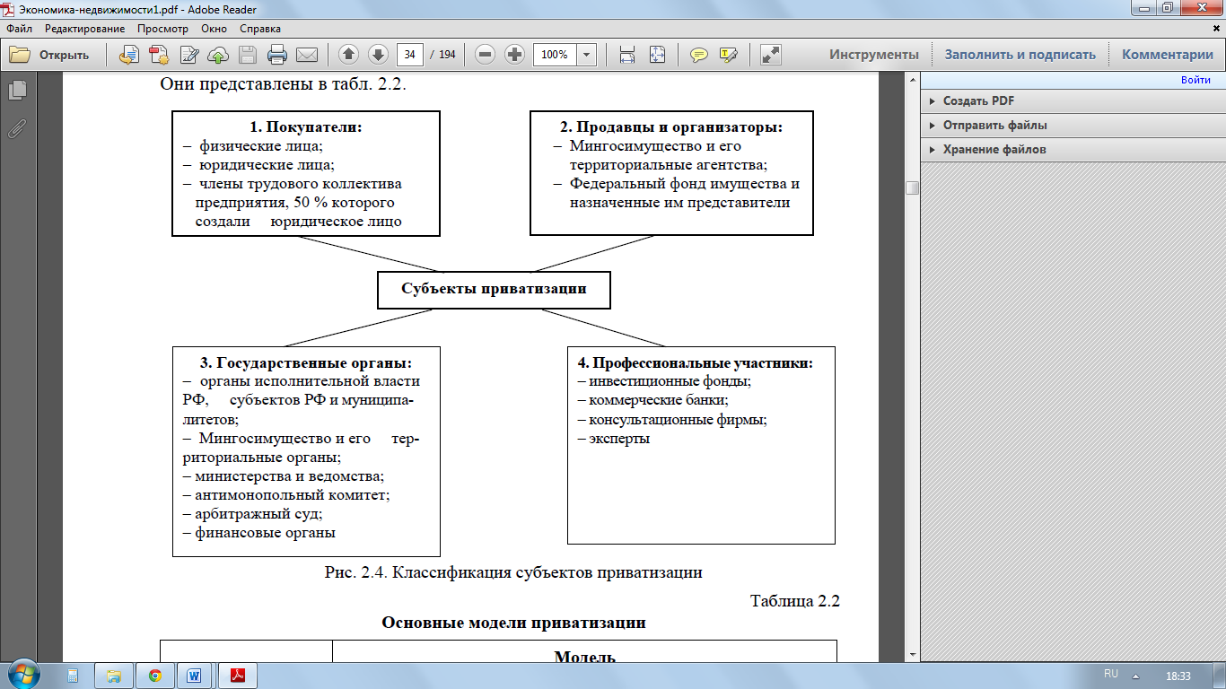Click the Войти sign-in link
Screen dimensions: 1226x689
[x=1195, y=80]
